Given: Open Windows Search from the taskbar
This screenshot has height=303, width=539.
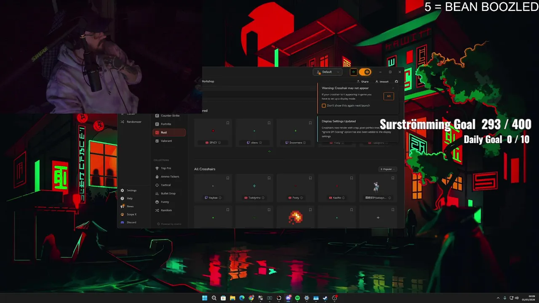Looking at the screenshot, I should coord(214,298).
